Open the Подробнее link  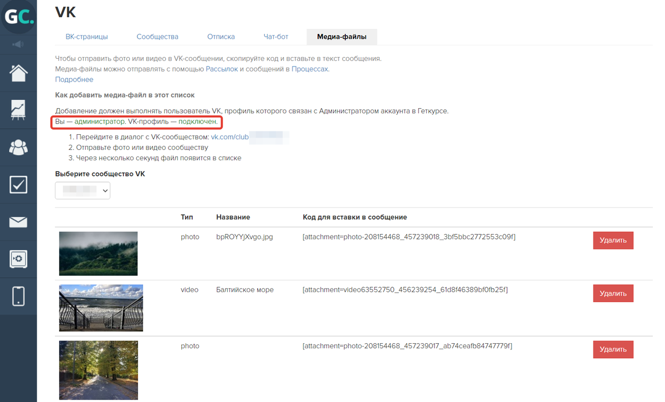tap(74, 79)
